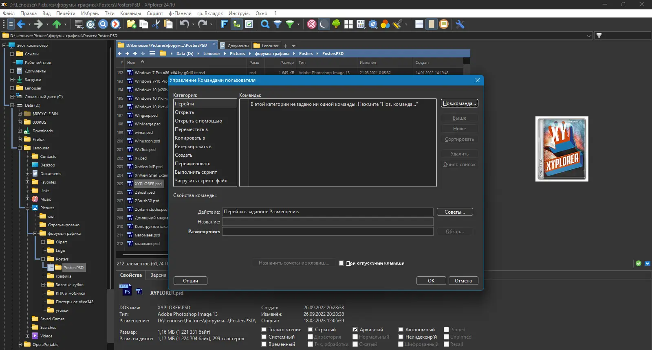Open the Hotlist target icon
Screen dimensions: 652x350
[x=91, y=24]
